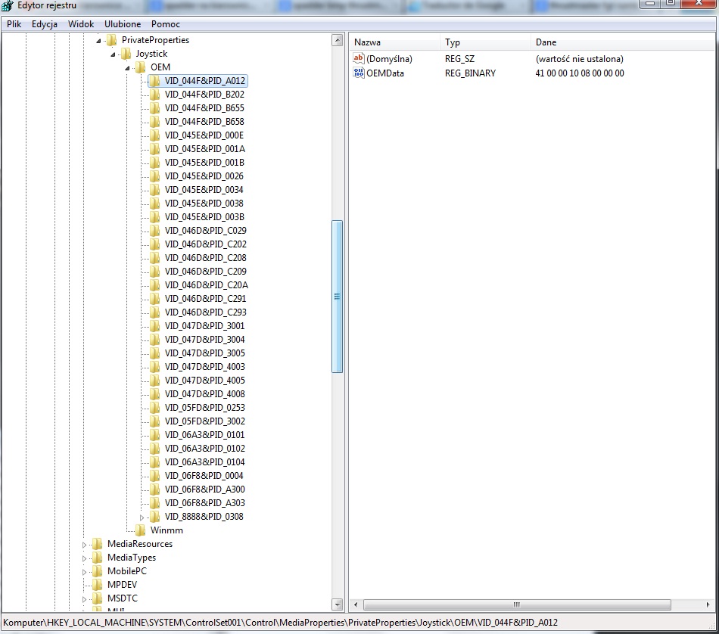Select the VID_045E&PID_001A key
This screenshot has height=634, width=719.
coord(205,149)
